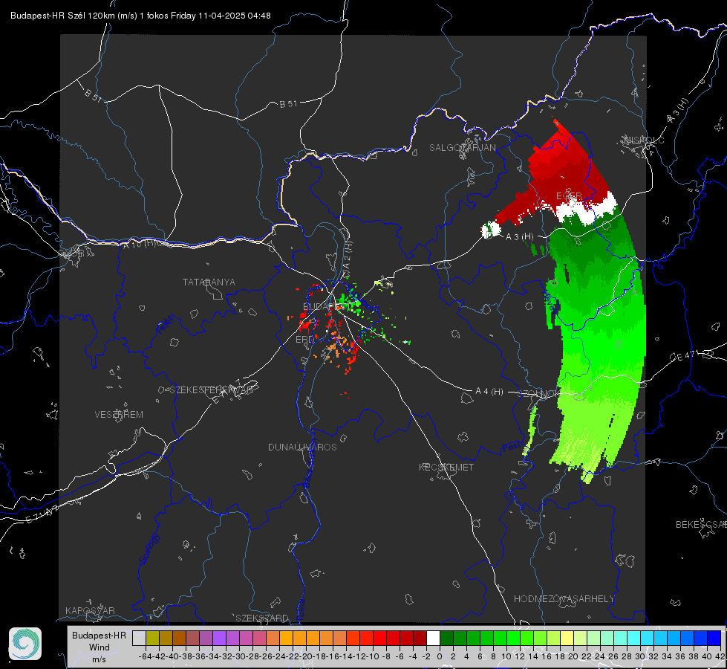Viewport: 727px width, 669px height.
Task: Select the brown legend swatch between -40 and -38
Action: (x=179, y=638)
